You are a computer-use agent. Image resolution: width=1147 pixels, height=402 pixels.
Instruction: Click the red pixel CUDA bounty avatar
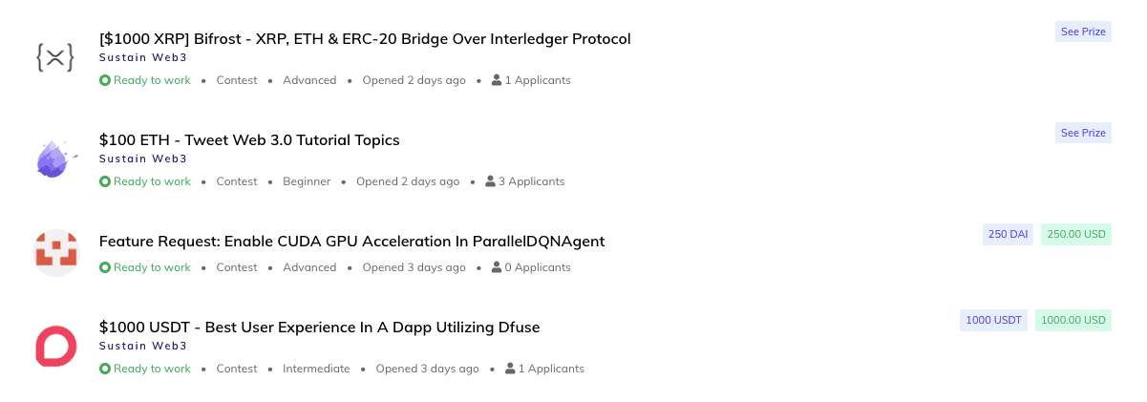(55, 253)
